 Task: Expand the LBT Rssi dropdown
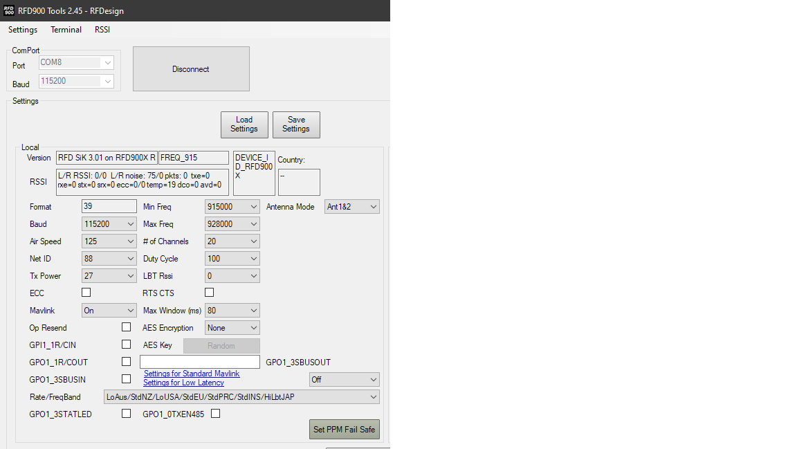click(232, 276)
